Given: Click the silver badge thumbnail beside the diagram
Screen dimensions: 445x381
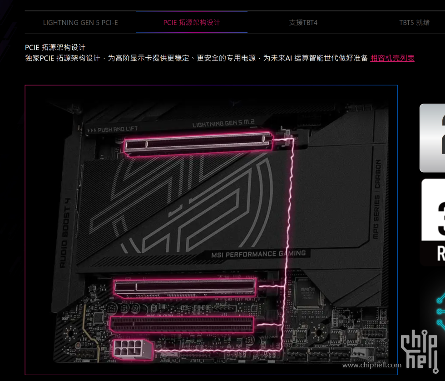Looking at the screenshot, I should (432, 138).
